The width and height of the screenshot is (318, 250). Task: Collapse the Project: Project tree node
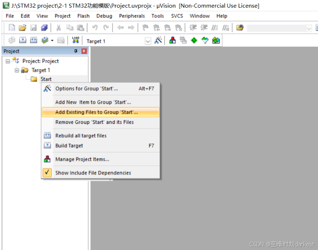pyautogui.click(x=8, y=61)
